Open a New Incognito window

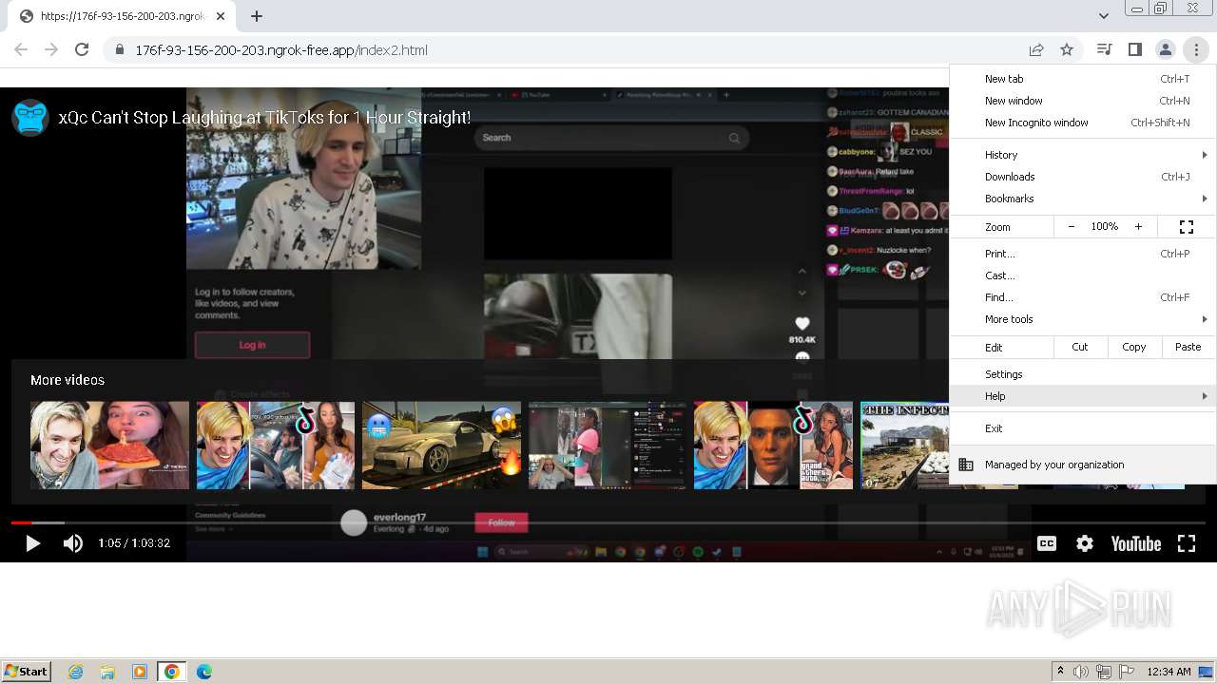click(1083, 123)
